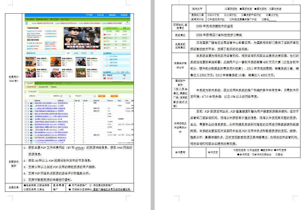This screenshot has width=306, height=210.
Task: Click the orange 查询 search button
Action: pos(102,96)
